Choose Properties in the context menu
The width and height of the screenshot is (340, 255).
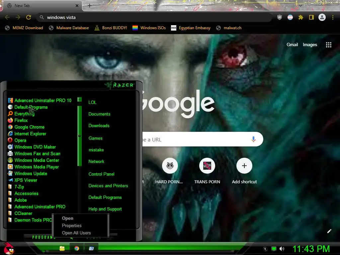point(72,225)
